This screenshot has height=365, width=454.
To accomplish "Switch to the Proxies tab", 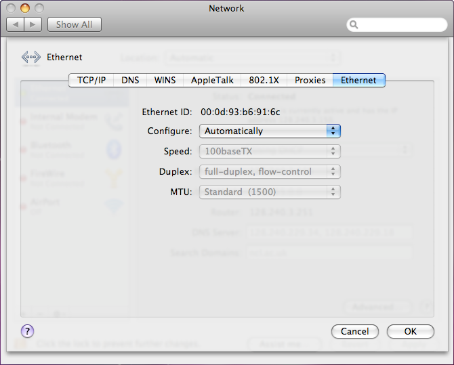I will (310, 80).
